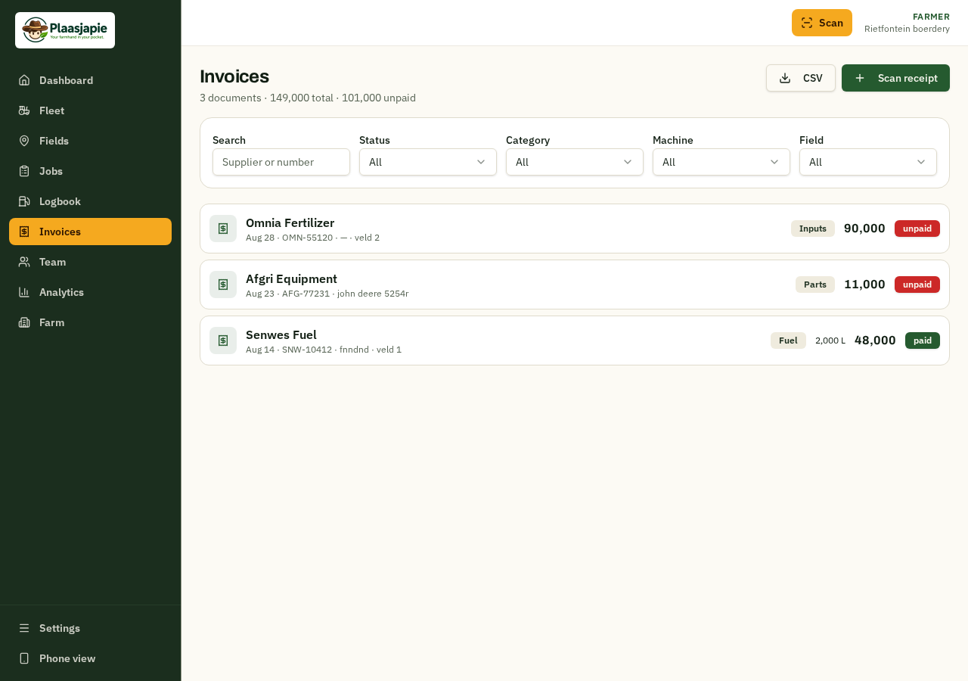Click the Inputs category tag
Viewport: 968px width, 681px height.
coord(813,229)
